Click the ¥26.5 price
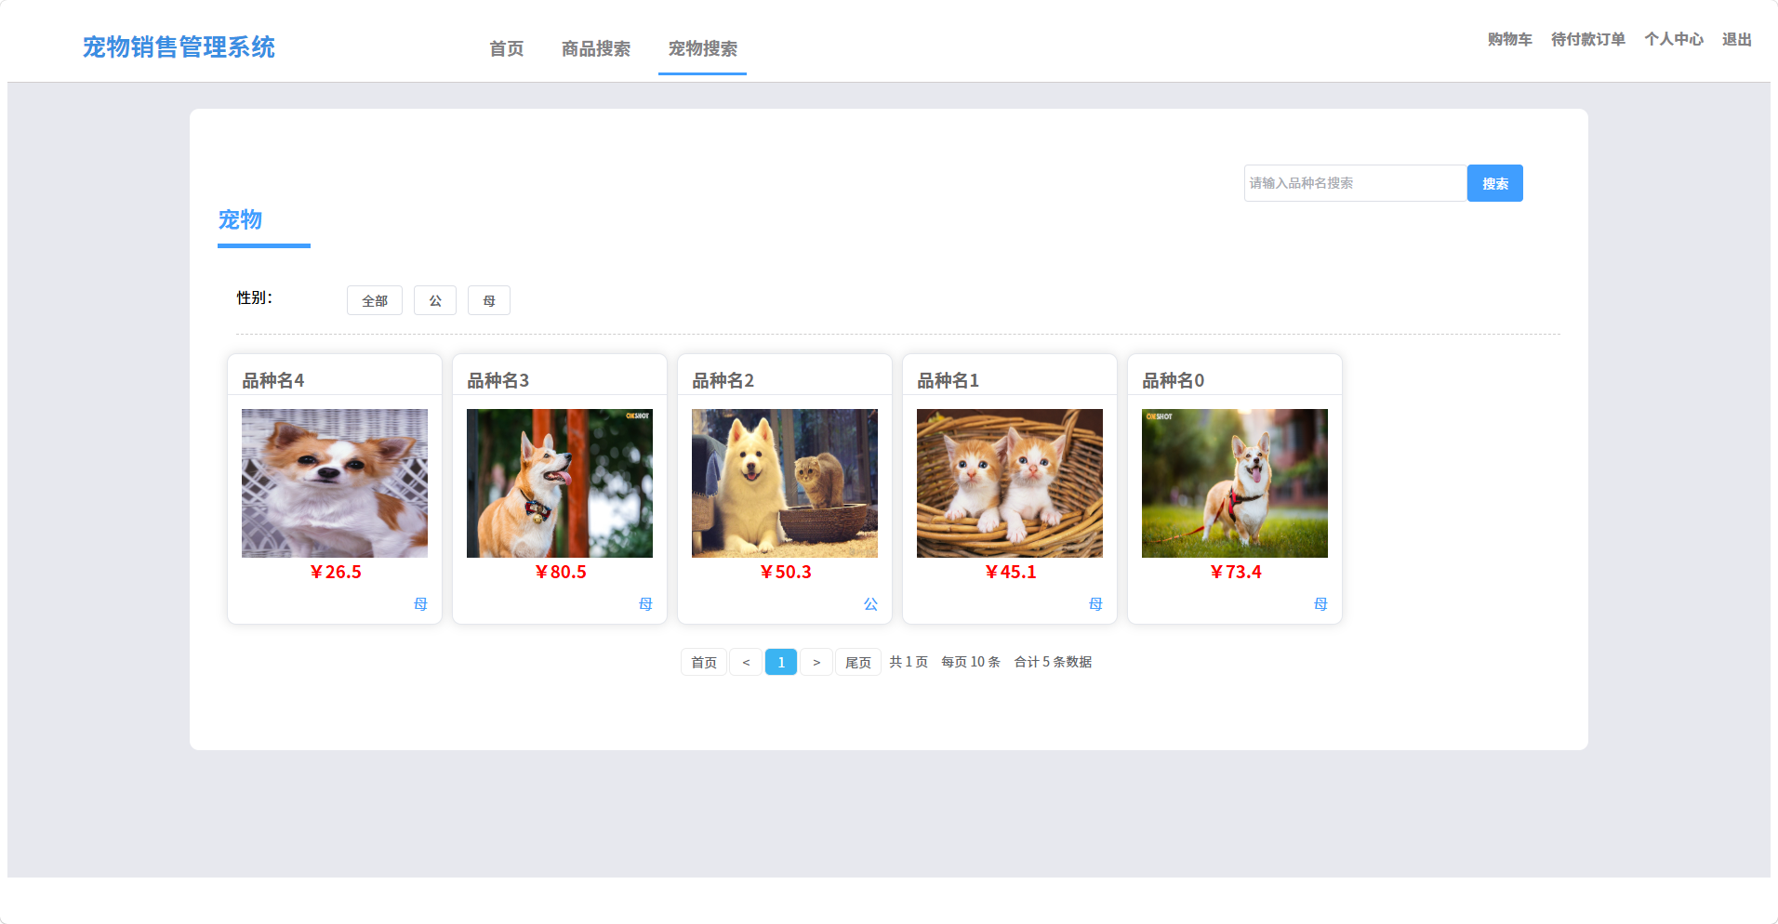The height and width of the screenshot is (924, 1778). (x=335, y=572)
